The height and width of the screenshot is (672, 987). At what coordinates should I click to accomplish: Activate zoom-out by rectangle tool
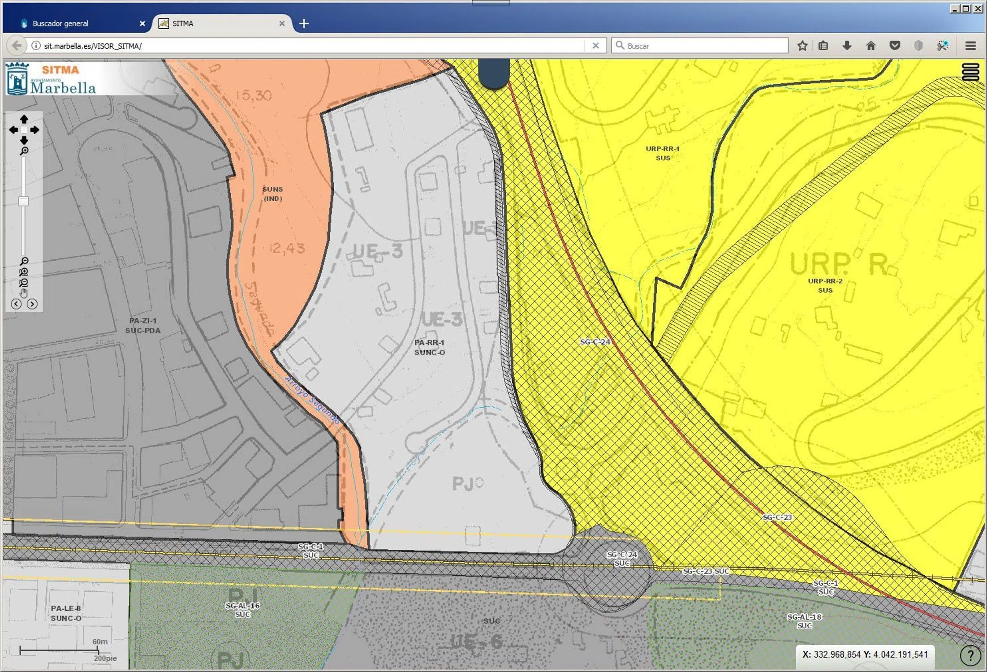click(x=24, y=283)
